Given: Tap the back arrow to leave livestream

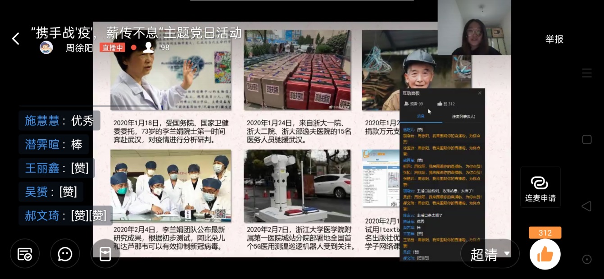Looking at the screenshot, I should (x=16, y=39).
